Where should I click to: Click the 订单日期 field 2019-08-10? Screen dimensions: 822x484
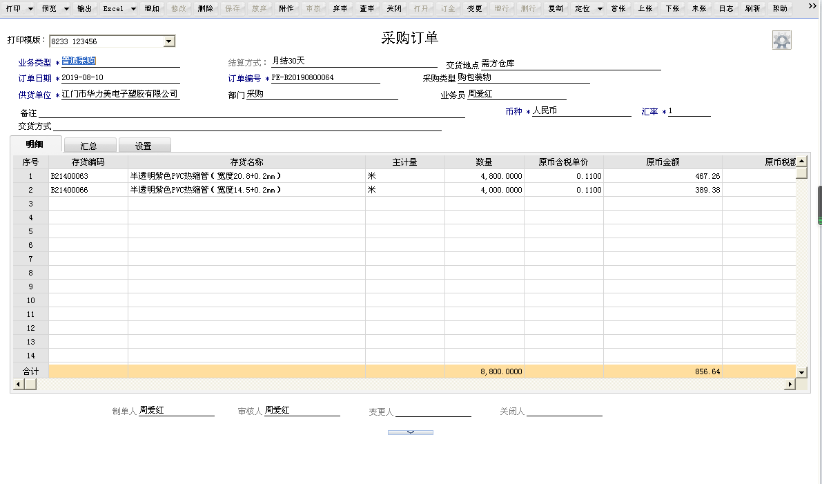coord(120,77)
